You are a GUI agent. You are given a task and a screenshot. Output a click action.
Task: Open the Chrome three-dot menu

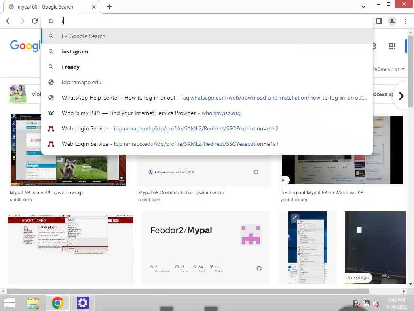click(x=405, y=21)
